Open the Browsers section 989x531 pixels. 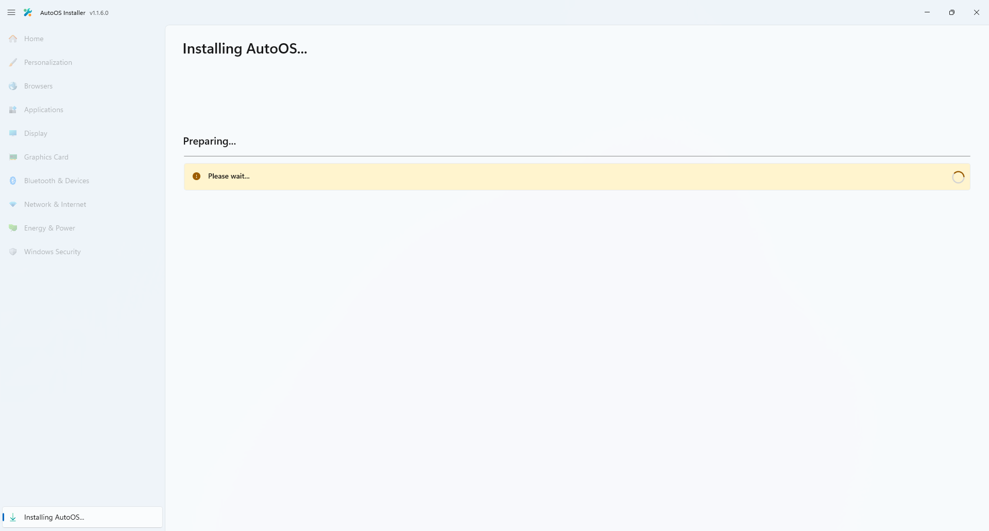pos(82,86)
